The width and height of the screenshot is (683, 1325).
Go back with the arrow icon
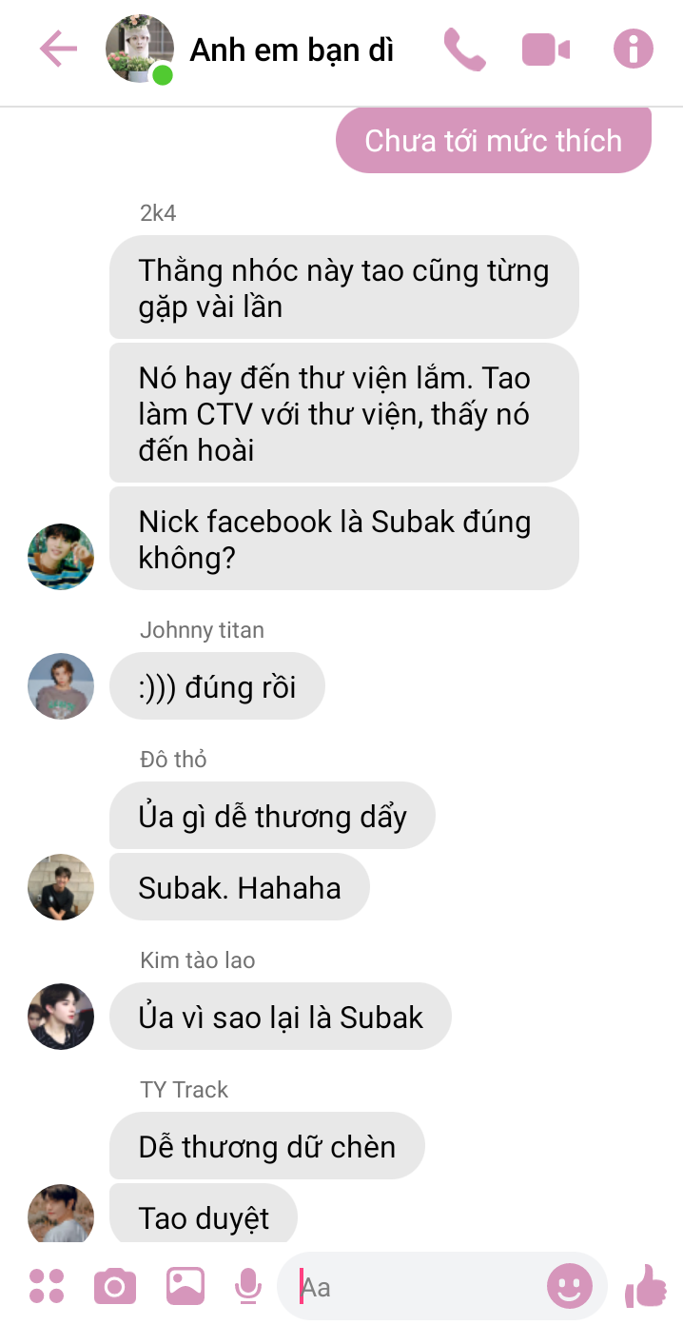click(58, 49)
